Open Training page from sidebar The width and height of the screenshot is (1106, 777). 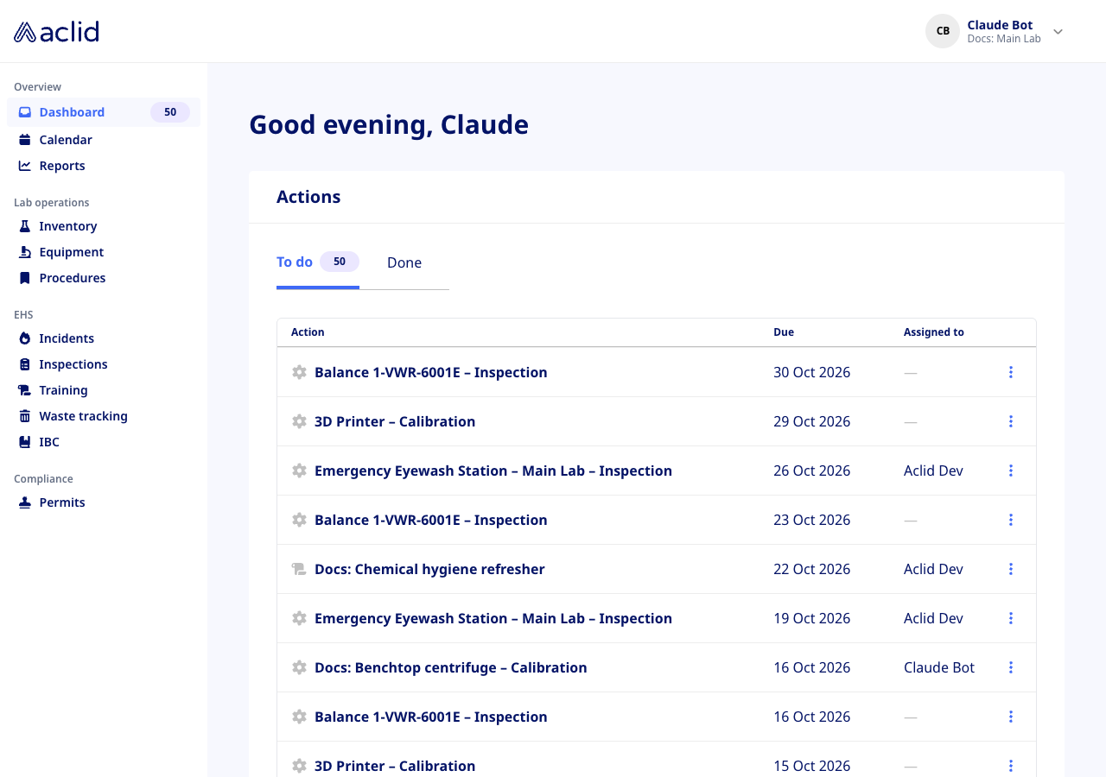click(64, 390)
